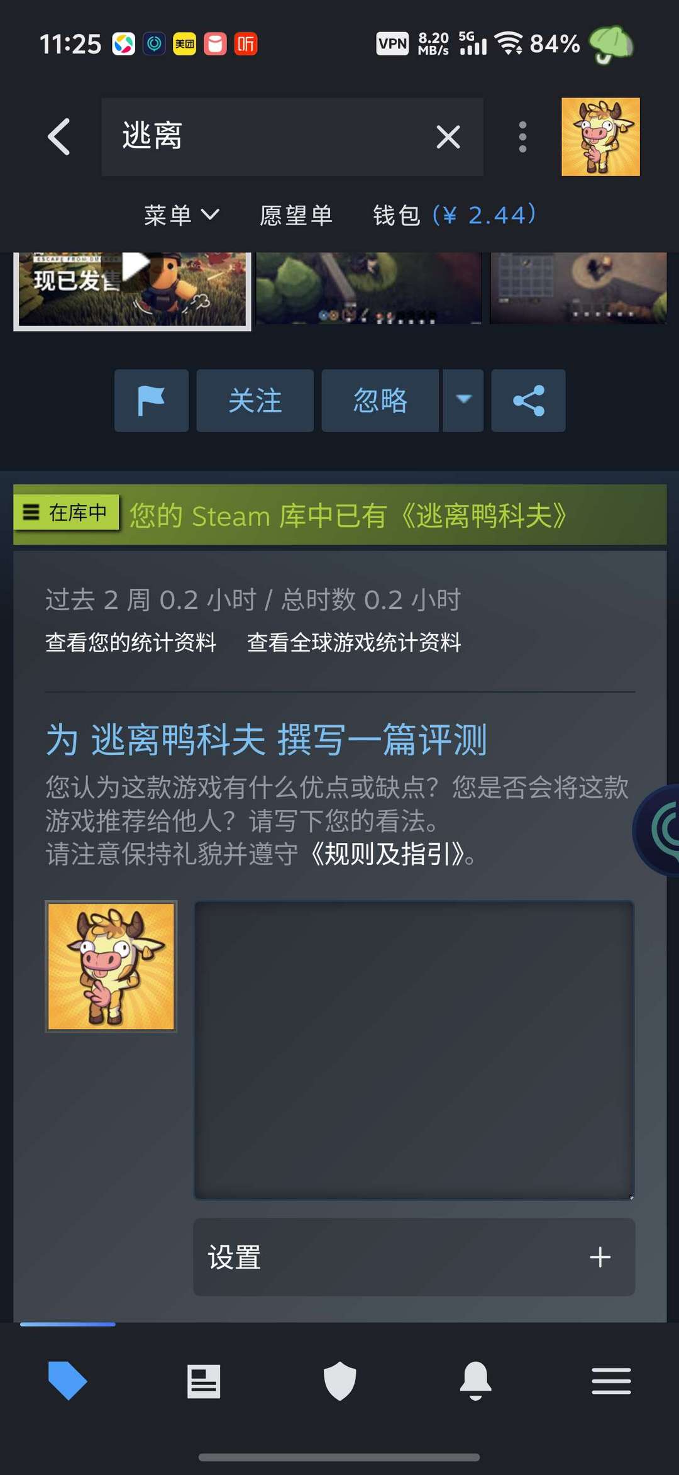
Task: Open the Steam Guard shield tab
Action: 339,1381
